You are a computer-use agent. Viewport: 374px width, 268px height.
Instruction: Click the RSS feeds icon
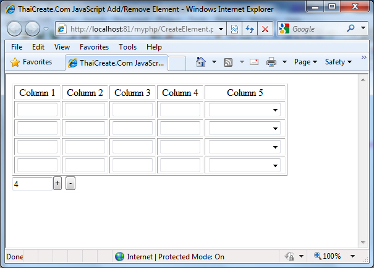[x=228, y=63]
